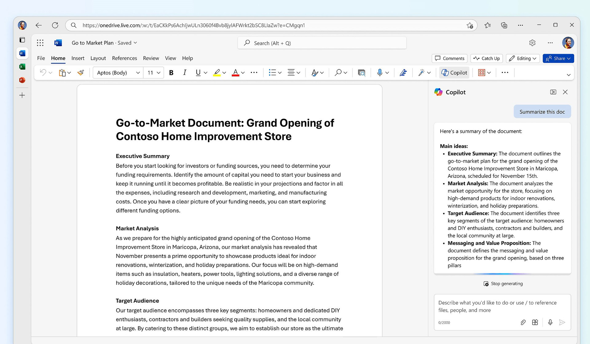Click the Search (Alt + Q) box
This screenshot has height=344, width=590.
[x=322, y=43]
